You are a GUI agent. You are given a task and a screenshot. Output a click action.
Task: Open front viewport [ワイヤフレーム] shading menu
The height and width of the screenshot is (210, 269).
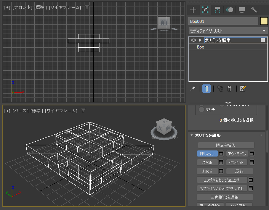point(65,7)
